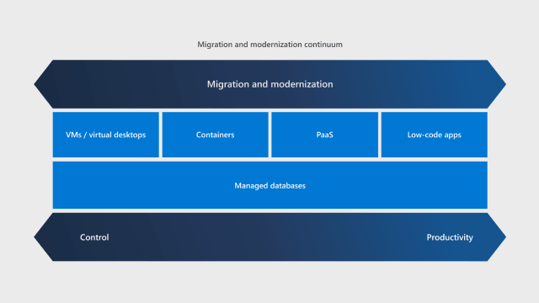Click the white strip above Managed databases box
Screen dimensions: 539x303
click(269, 159)
